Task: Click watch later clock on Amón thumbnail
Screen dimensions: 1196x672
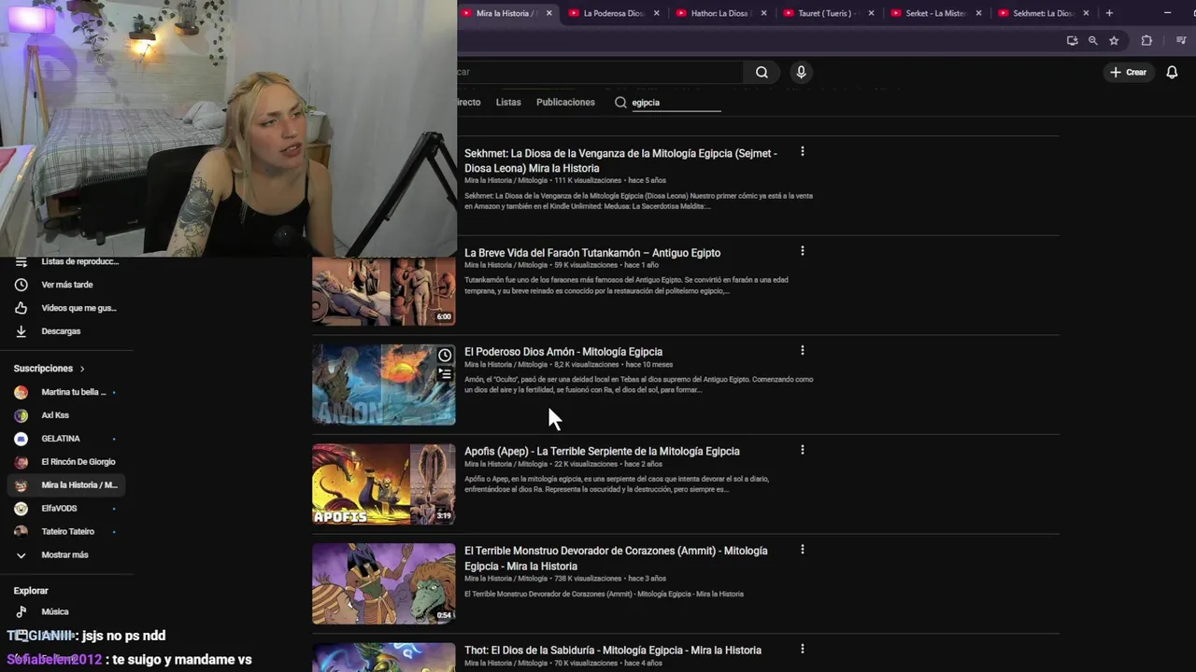Action: click(x=445, y=355)
